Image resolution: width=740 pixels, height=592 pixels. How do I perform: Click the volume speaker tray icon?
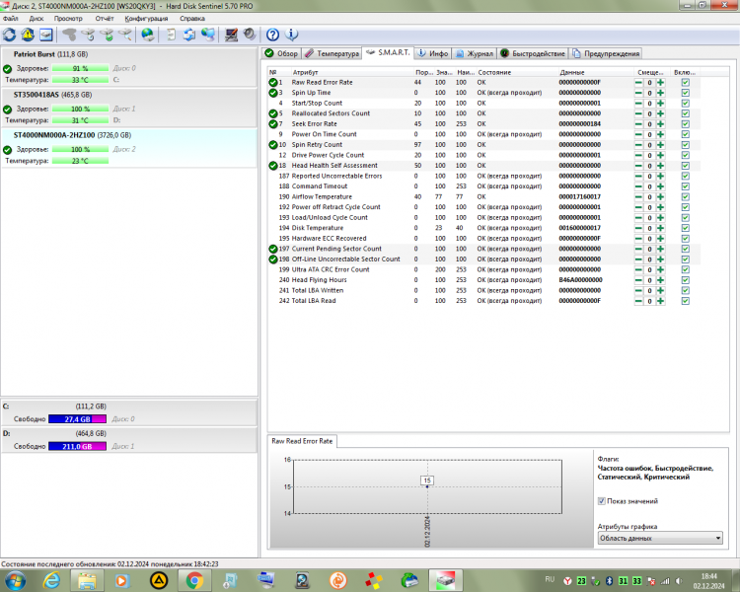679,581
